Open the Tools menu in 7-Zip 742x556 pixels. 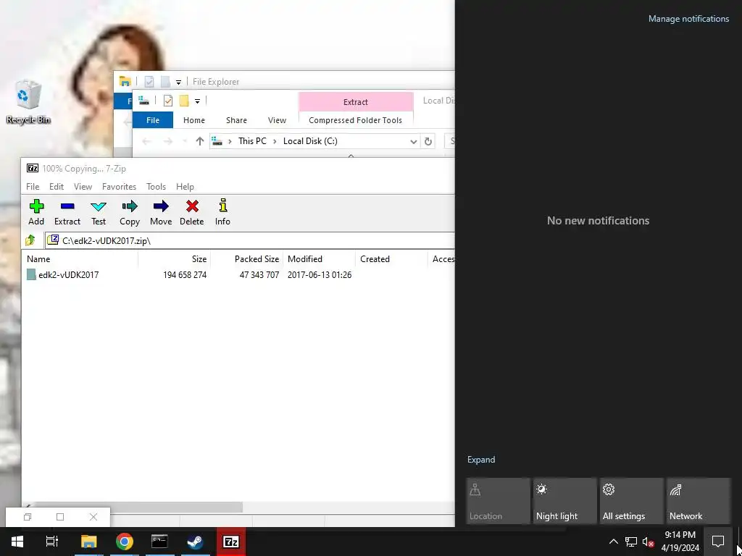(x=157, y=187)
